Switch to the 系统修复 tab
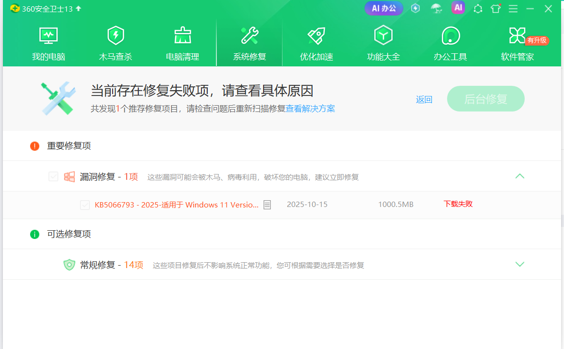This screenshot has height=349, width=564. (x=249, y=43)
